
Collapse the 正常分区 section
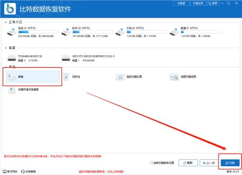pos(6,22)
